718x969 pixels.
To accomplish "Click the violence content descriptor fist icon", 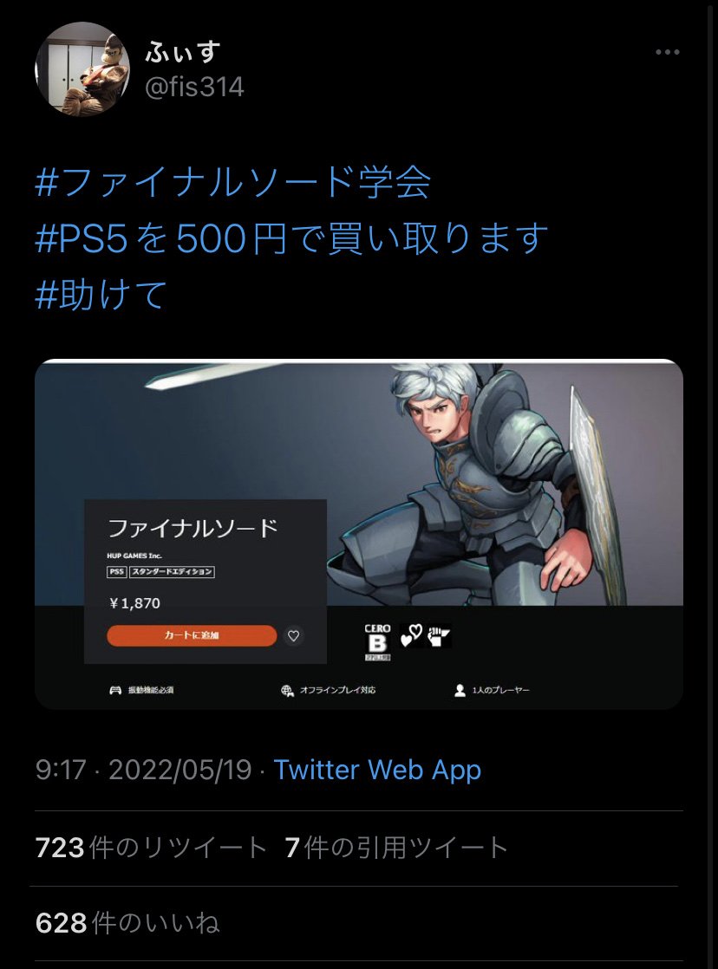I will tap(439, 635).
